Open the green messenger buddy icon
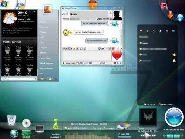 [x=56, y=124]
